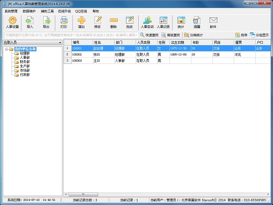Open the 辅助工具 menu

(47, 11)
